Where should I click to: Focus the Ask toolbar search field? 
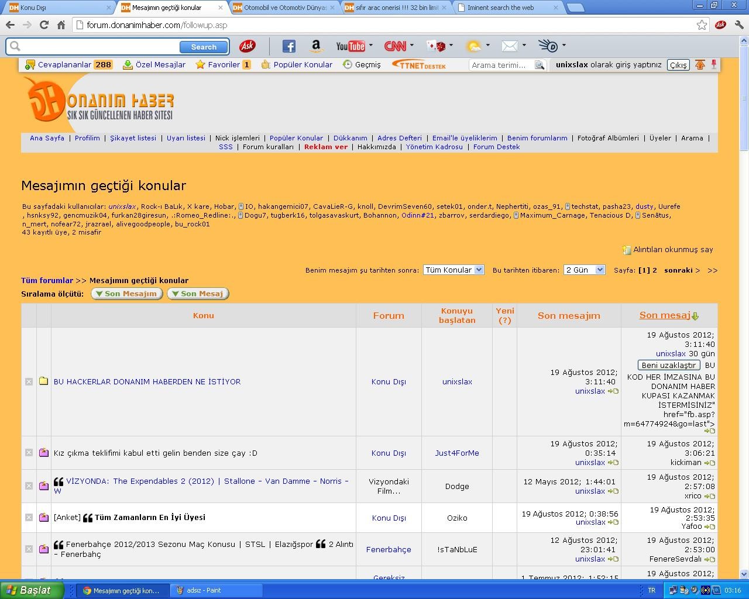click(99, 46)
